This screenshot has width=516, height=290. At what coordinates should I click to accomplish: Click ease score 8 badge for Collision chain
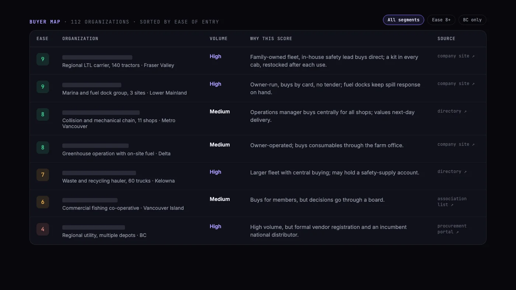click(43, 114)
